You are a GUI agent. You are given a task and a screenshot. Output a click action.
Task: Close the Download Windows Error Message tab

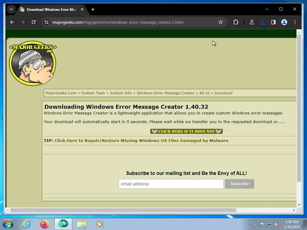pos(82,9)
